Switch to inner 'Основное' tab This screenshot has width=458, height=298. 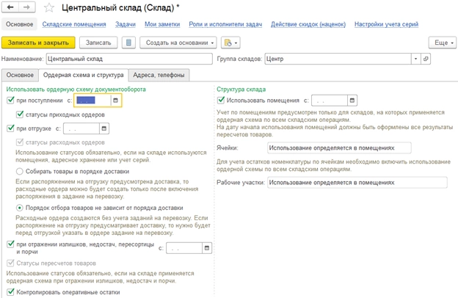coord(20,75)
